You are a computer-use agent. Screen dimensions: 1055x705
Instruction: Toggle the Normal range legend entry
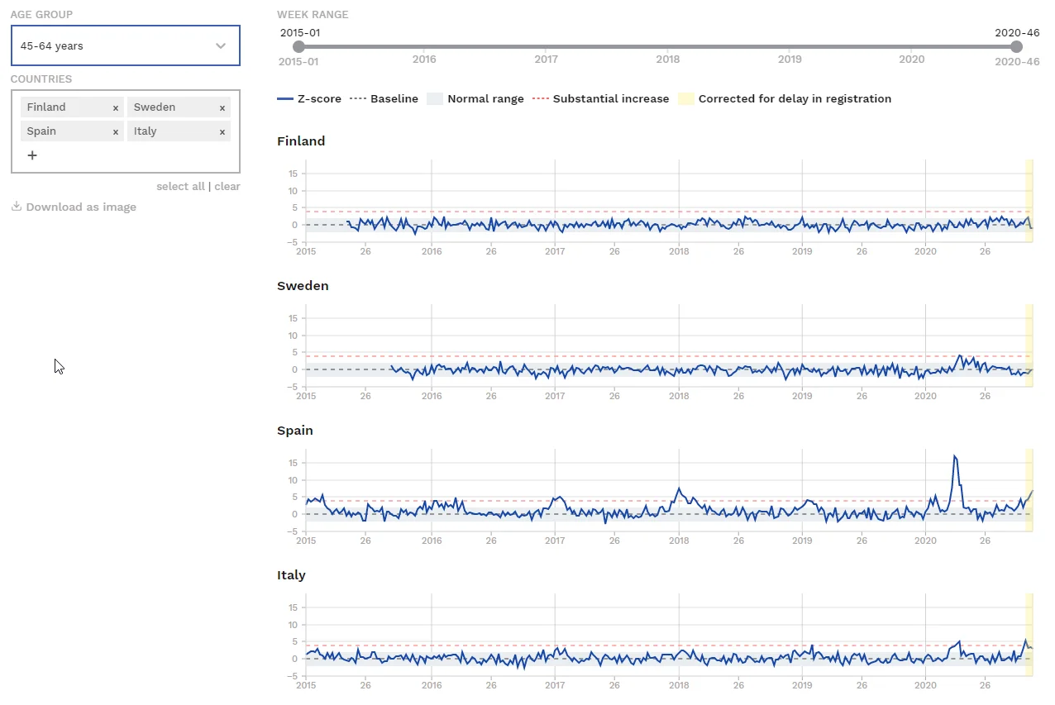coord(476,99)
